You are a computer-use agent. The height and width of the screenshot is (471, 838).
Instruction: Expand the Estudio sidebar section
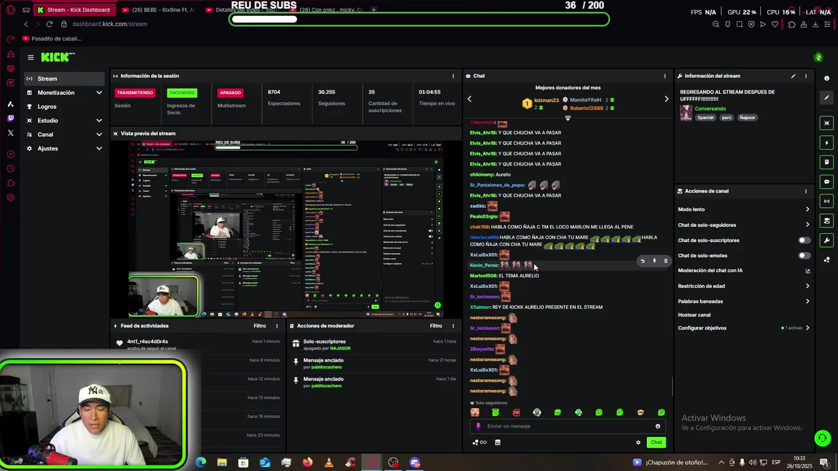tap(99, 120)
